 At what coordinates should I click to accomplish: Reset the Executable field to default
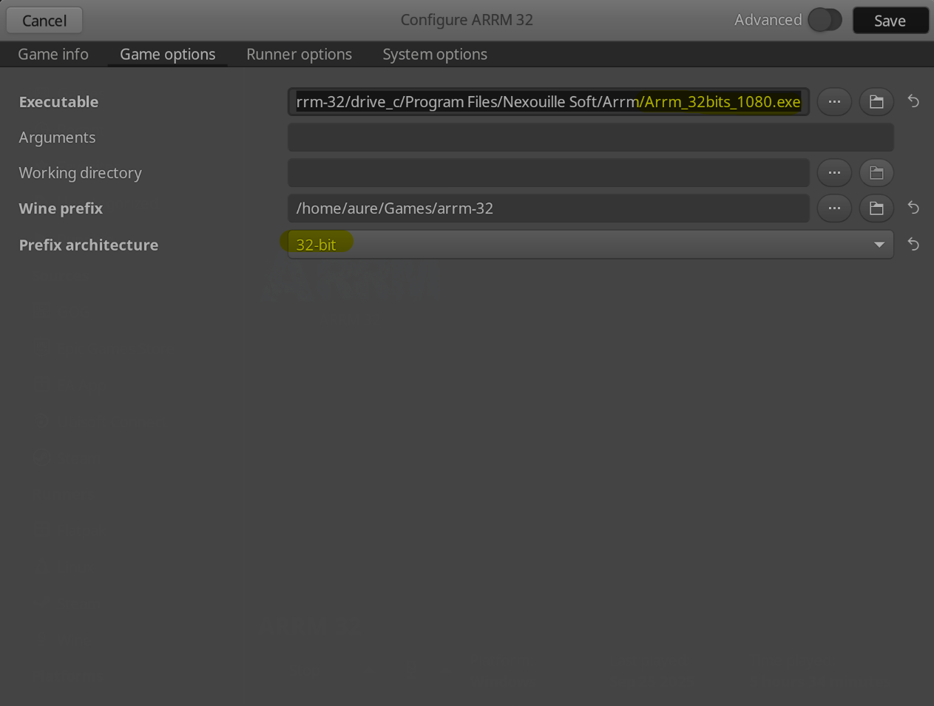[x=913, y=101]
